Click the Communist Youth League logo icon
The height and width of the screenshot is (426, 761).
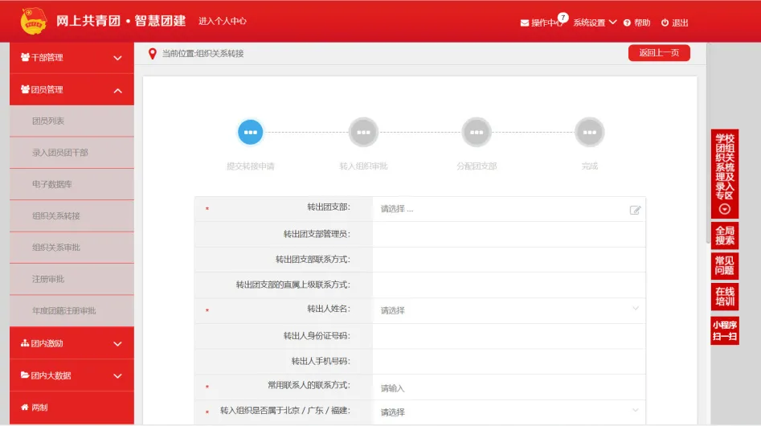point(33,22)
